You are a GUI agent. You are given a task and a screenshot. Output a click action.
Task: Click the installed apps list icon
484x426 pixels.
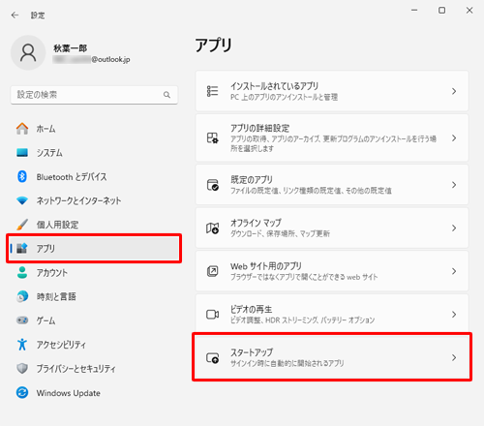coord(212,91)
